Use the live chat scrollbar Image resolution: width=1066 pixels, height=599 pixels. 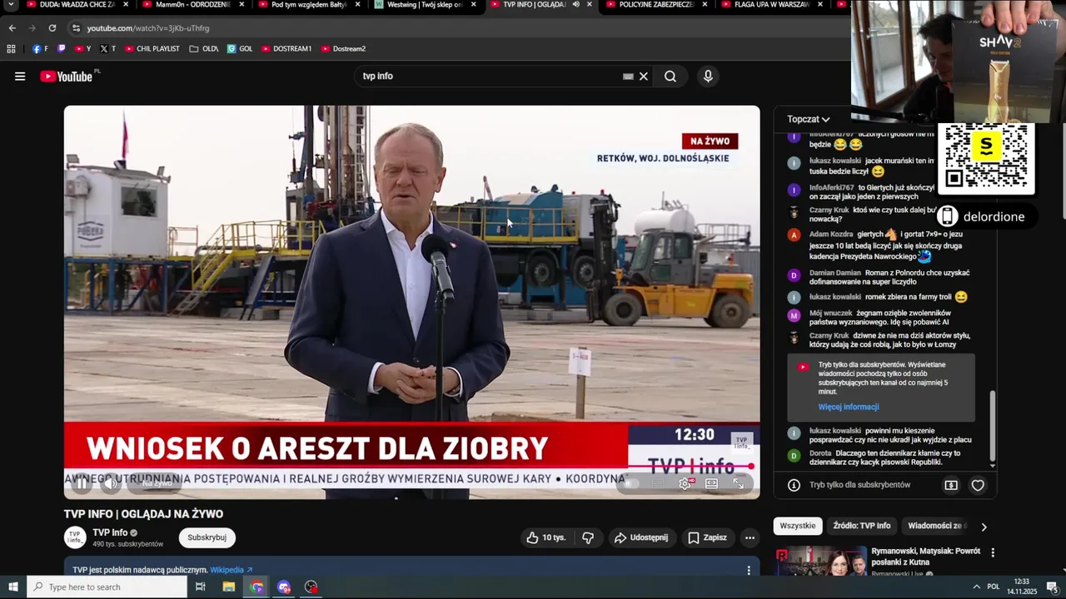tap(991, 425)
